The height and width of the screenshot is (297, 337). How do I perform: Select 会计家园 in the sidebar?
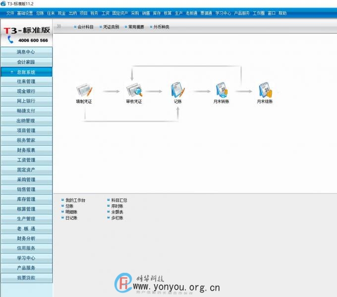pos(26,62)
